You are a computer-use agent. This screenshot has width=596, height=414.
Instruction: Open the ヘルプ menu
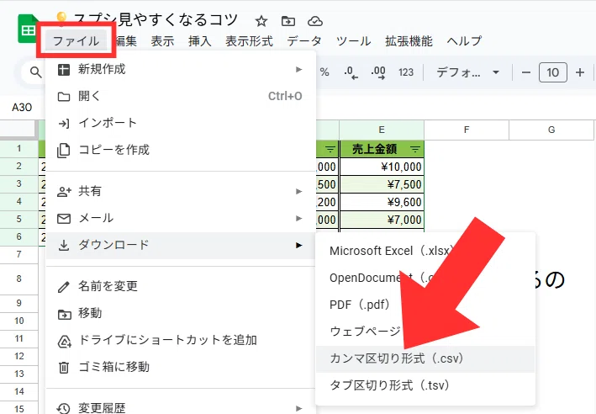464,40
